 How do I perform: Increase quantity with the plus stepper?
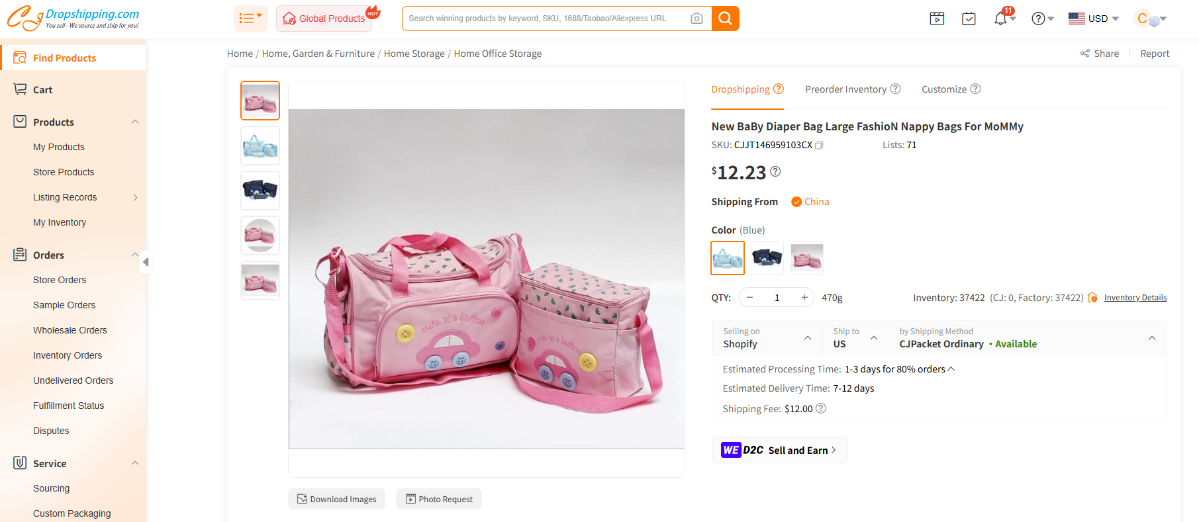pyautogui.click(x=804, y=297)
